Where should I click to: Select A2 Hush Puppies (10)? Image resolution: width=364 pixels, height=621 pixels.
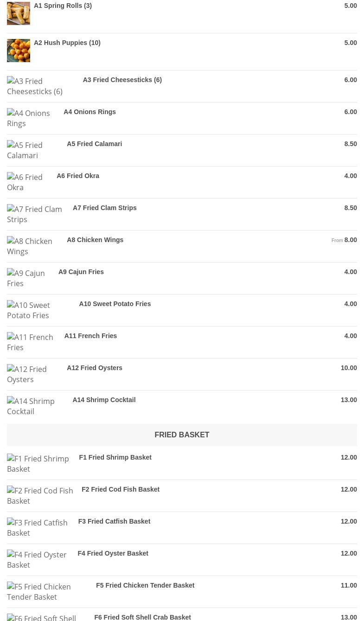tap(67, 43)
